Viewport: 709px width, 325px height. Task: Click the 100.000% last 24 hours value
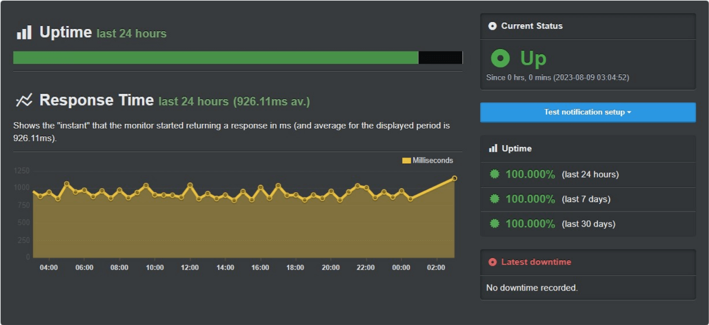530,174
